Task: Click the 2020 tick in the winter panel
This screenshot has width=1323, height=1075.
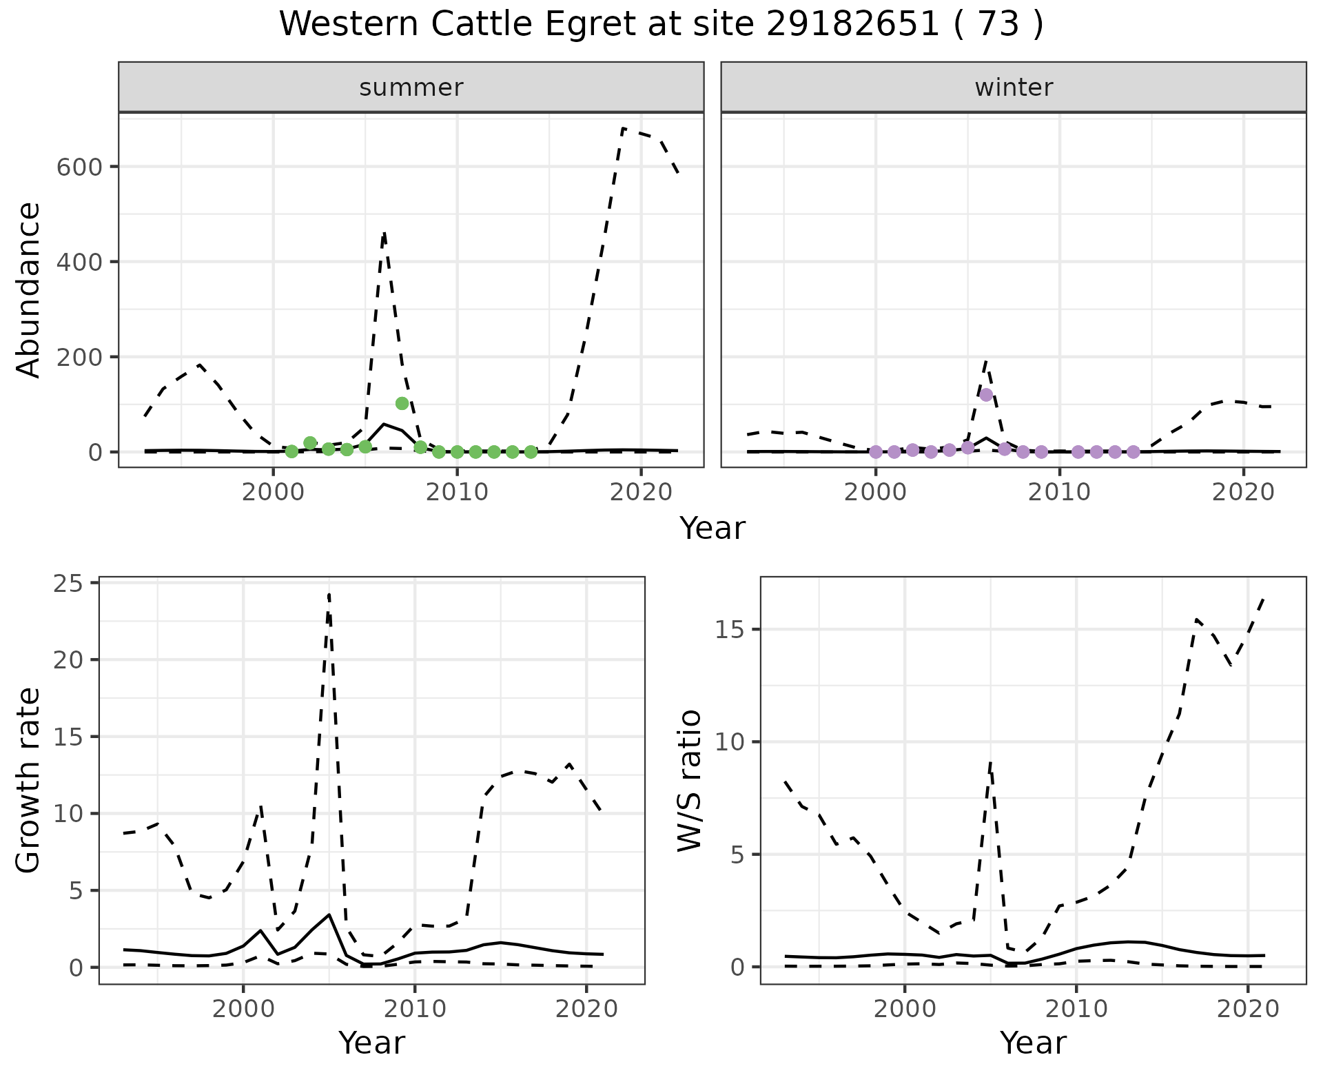Action: tap(1243, 492)
